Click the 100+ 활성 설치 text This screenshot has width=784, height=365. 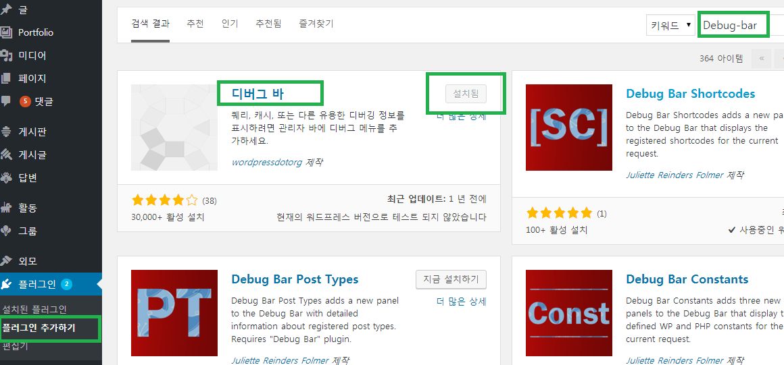click(556, 230)
